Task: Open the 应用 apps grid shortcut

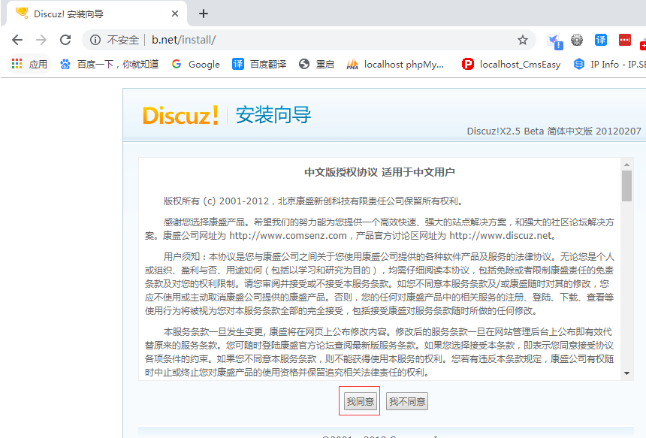Action: coord(29,65)
